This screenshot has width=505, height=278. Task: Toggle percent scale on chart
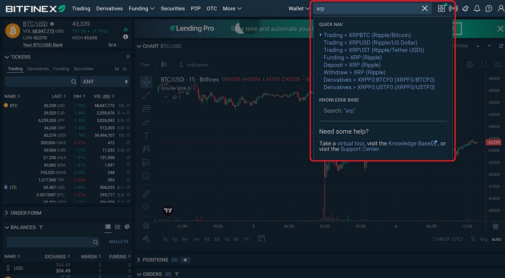473,239
